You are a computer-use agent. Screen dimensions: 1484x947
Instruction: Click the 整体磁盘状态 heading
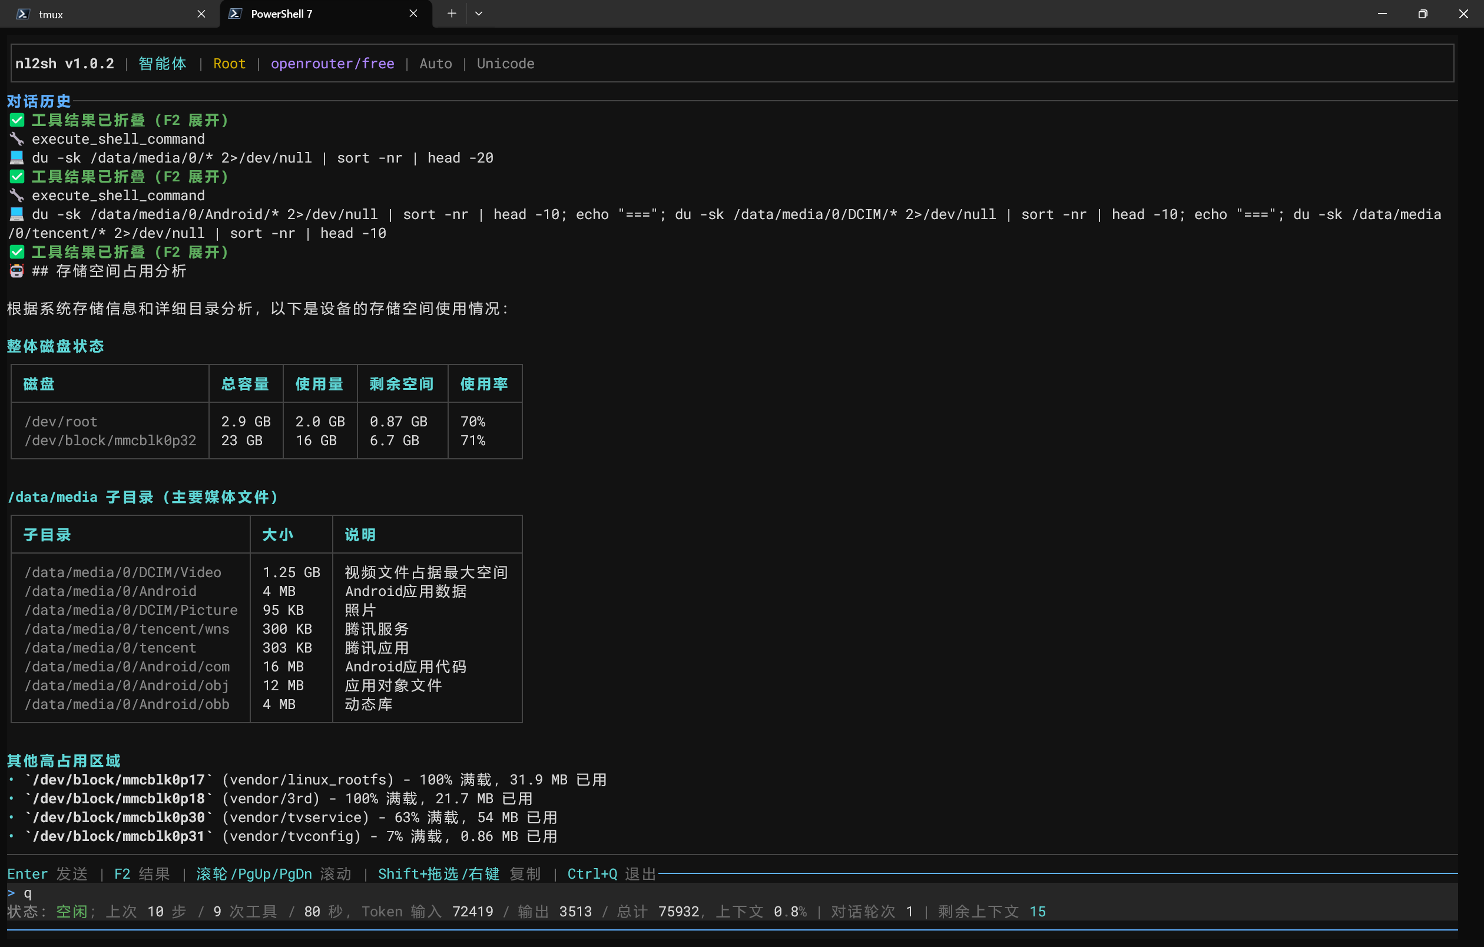pyautogui.click(x=55, y=346)
